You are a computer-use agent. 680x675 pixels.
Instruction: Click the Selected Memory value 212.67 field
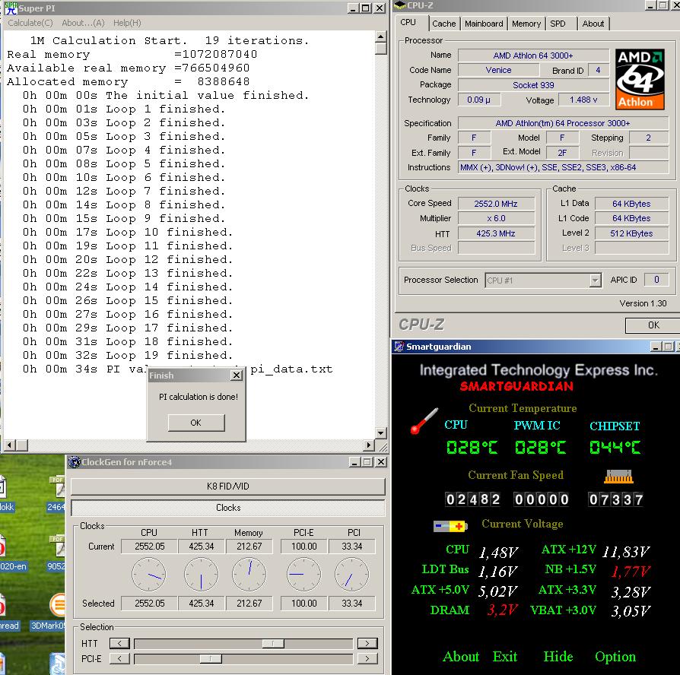point(249,604)
